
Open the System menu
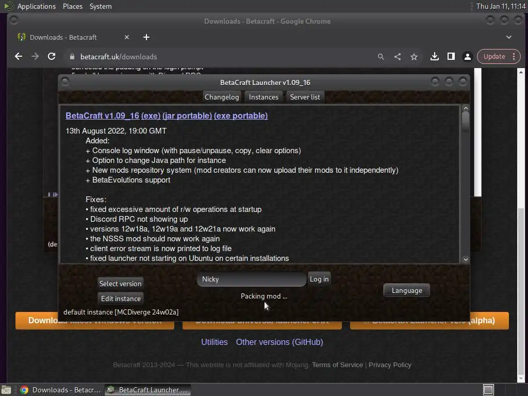pos(101,6)
